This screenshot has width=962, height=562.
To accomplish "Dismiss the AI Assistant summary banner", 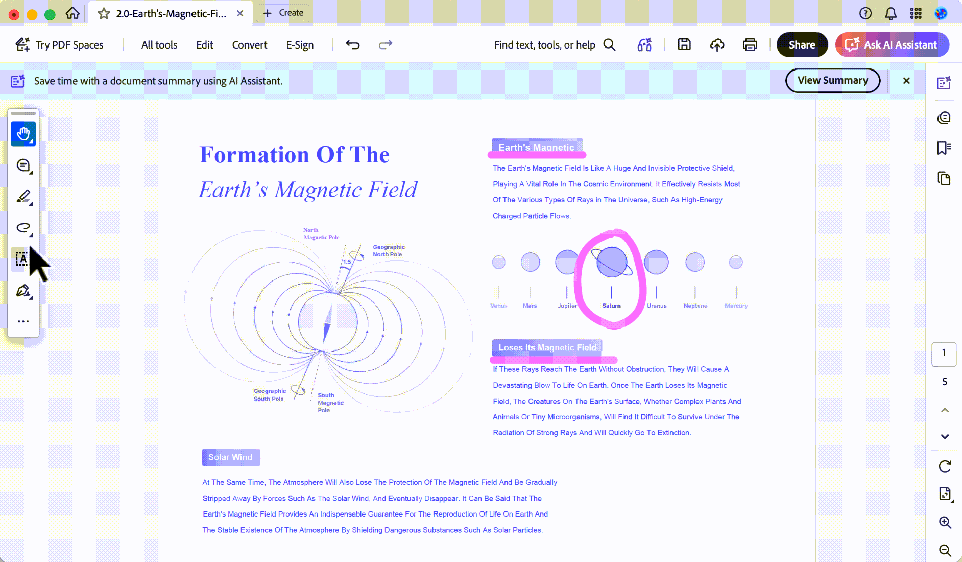I will point(906,81).
